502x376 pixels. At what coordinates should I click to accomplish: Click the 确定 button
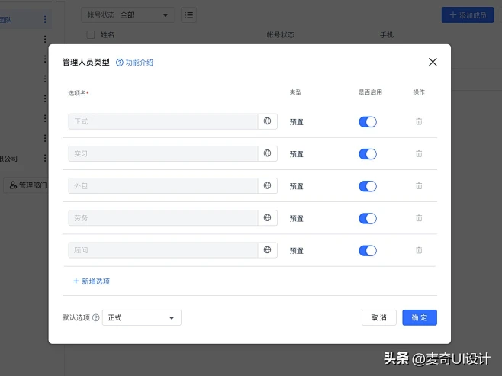click(420, 317)
